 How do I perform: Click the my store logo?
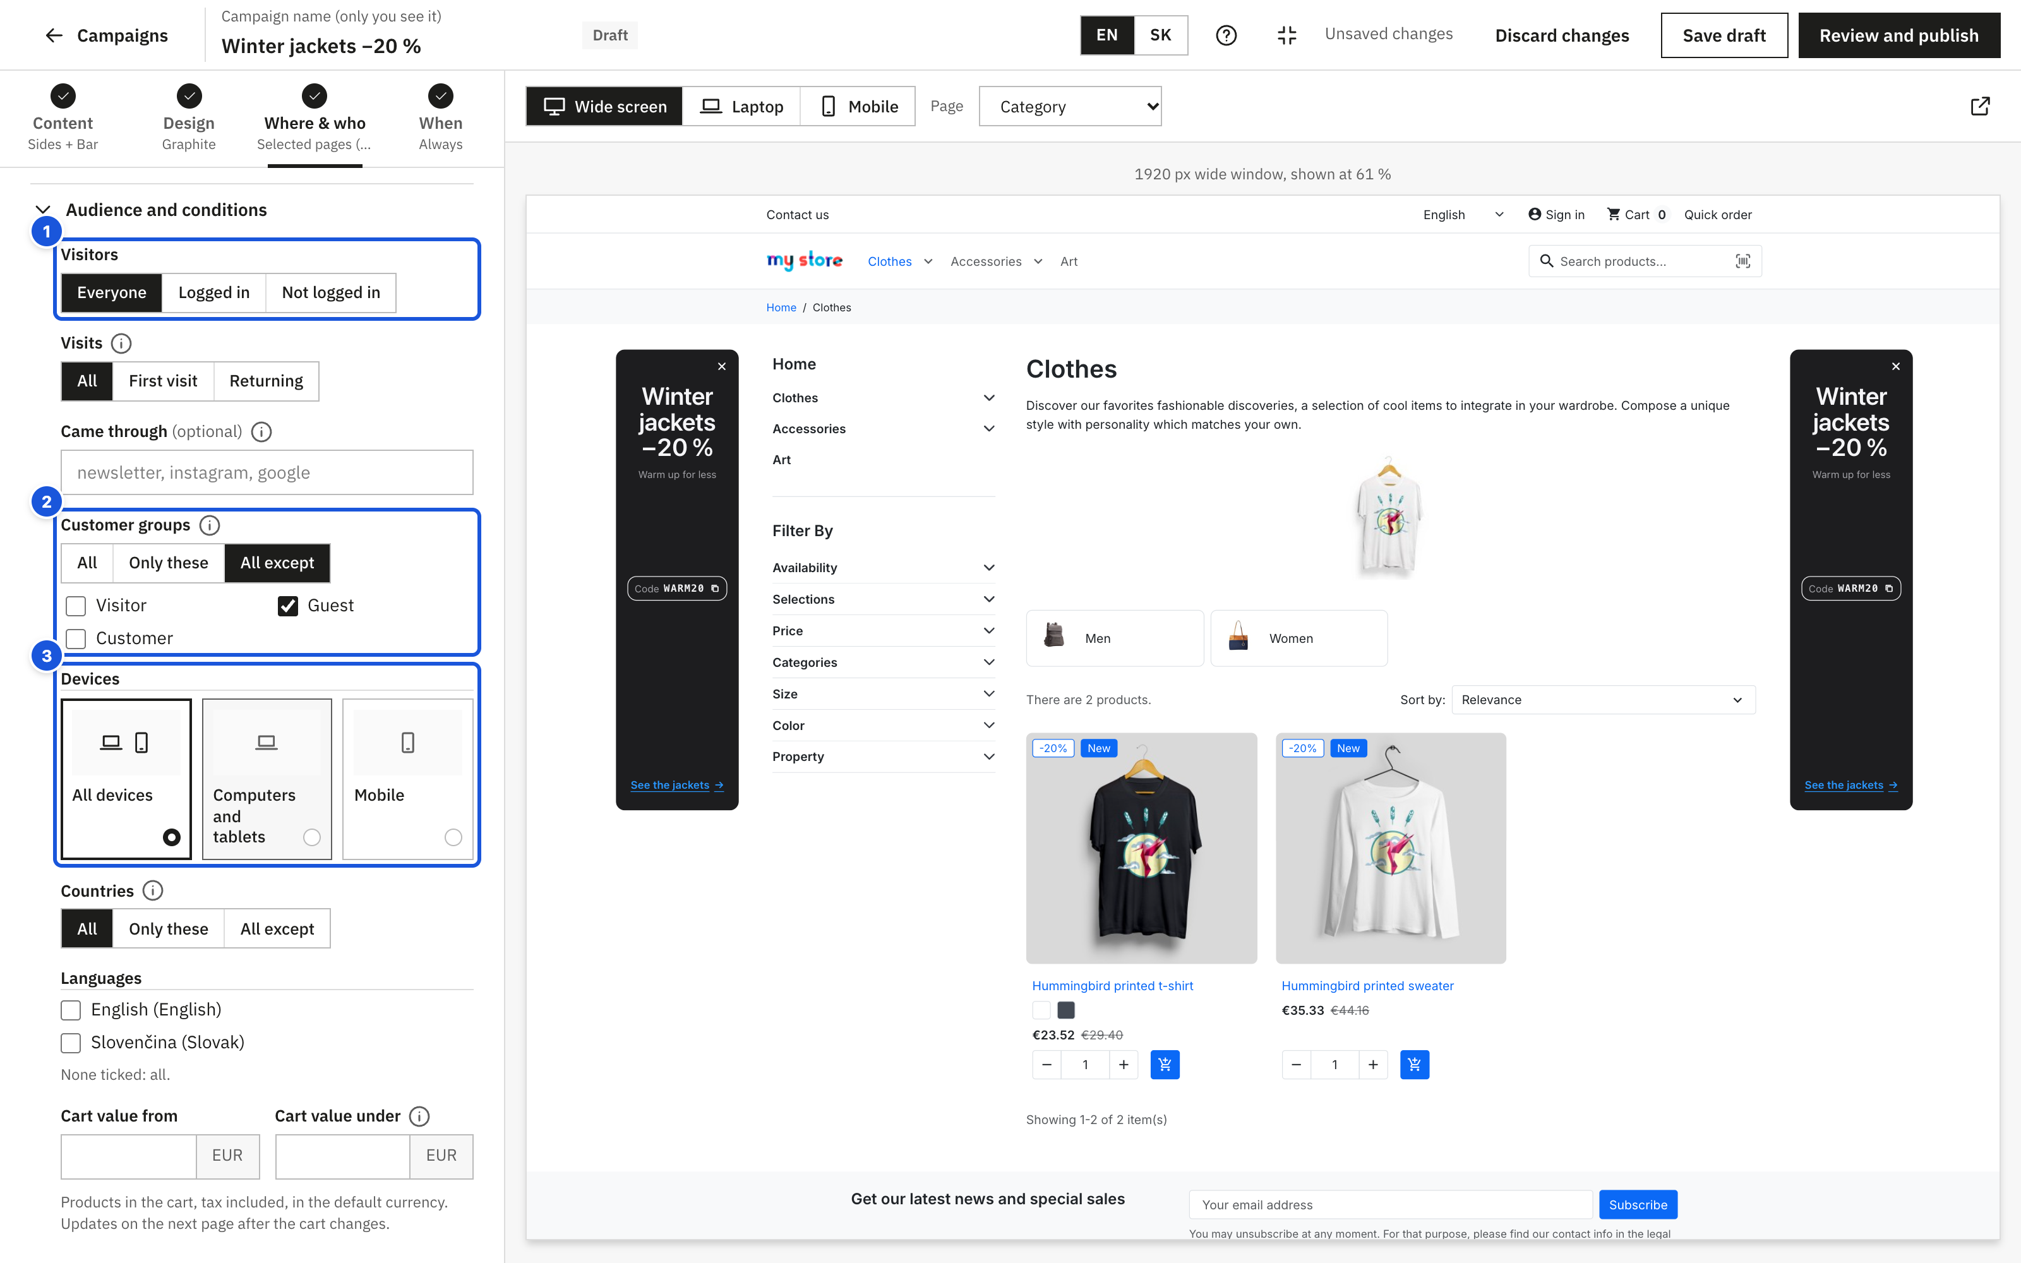pos(804,261)
